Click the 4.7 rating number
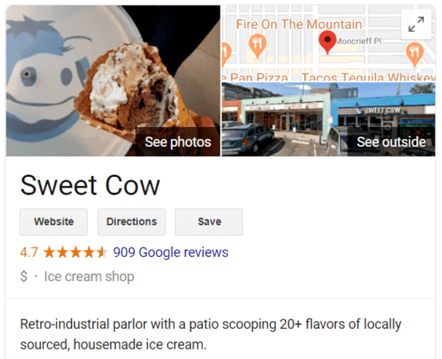Image resolution: width=442 pixels, height=359 pixels. click(29, 252)
